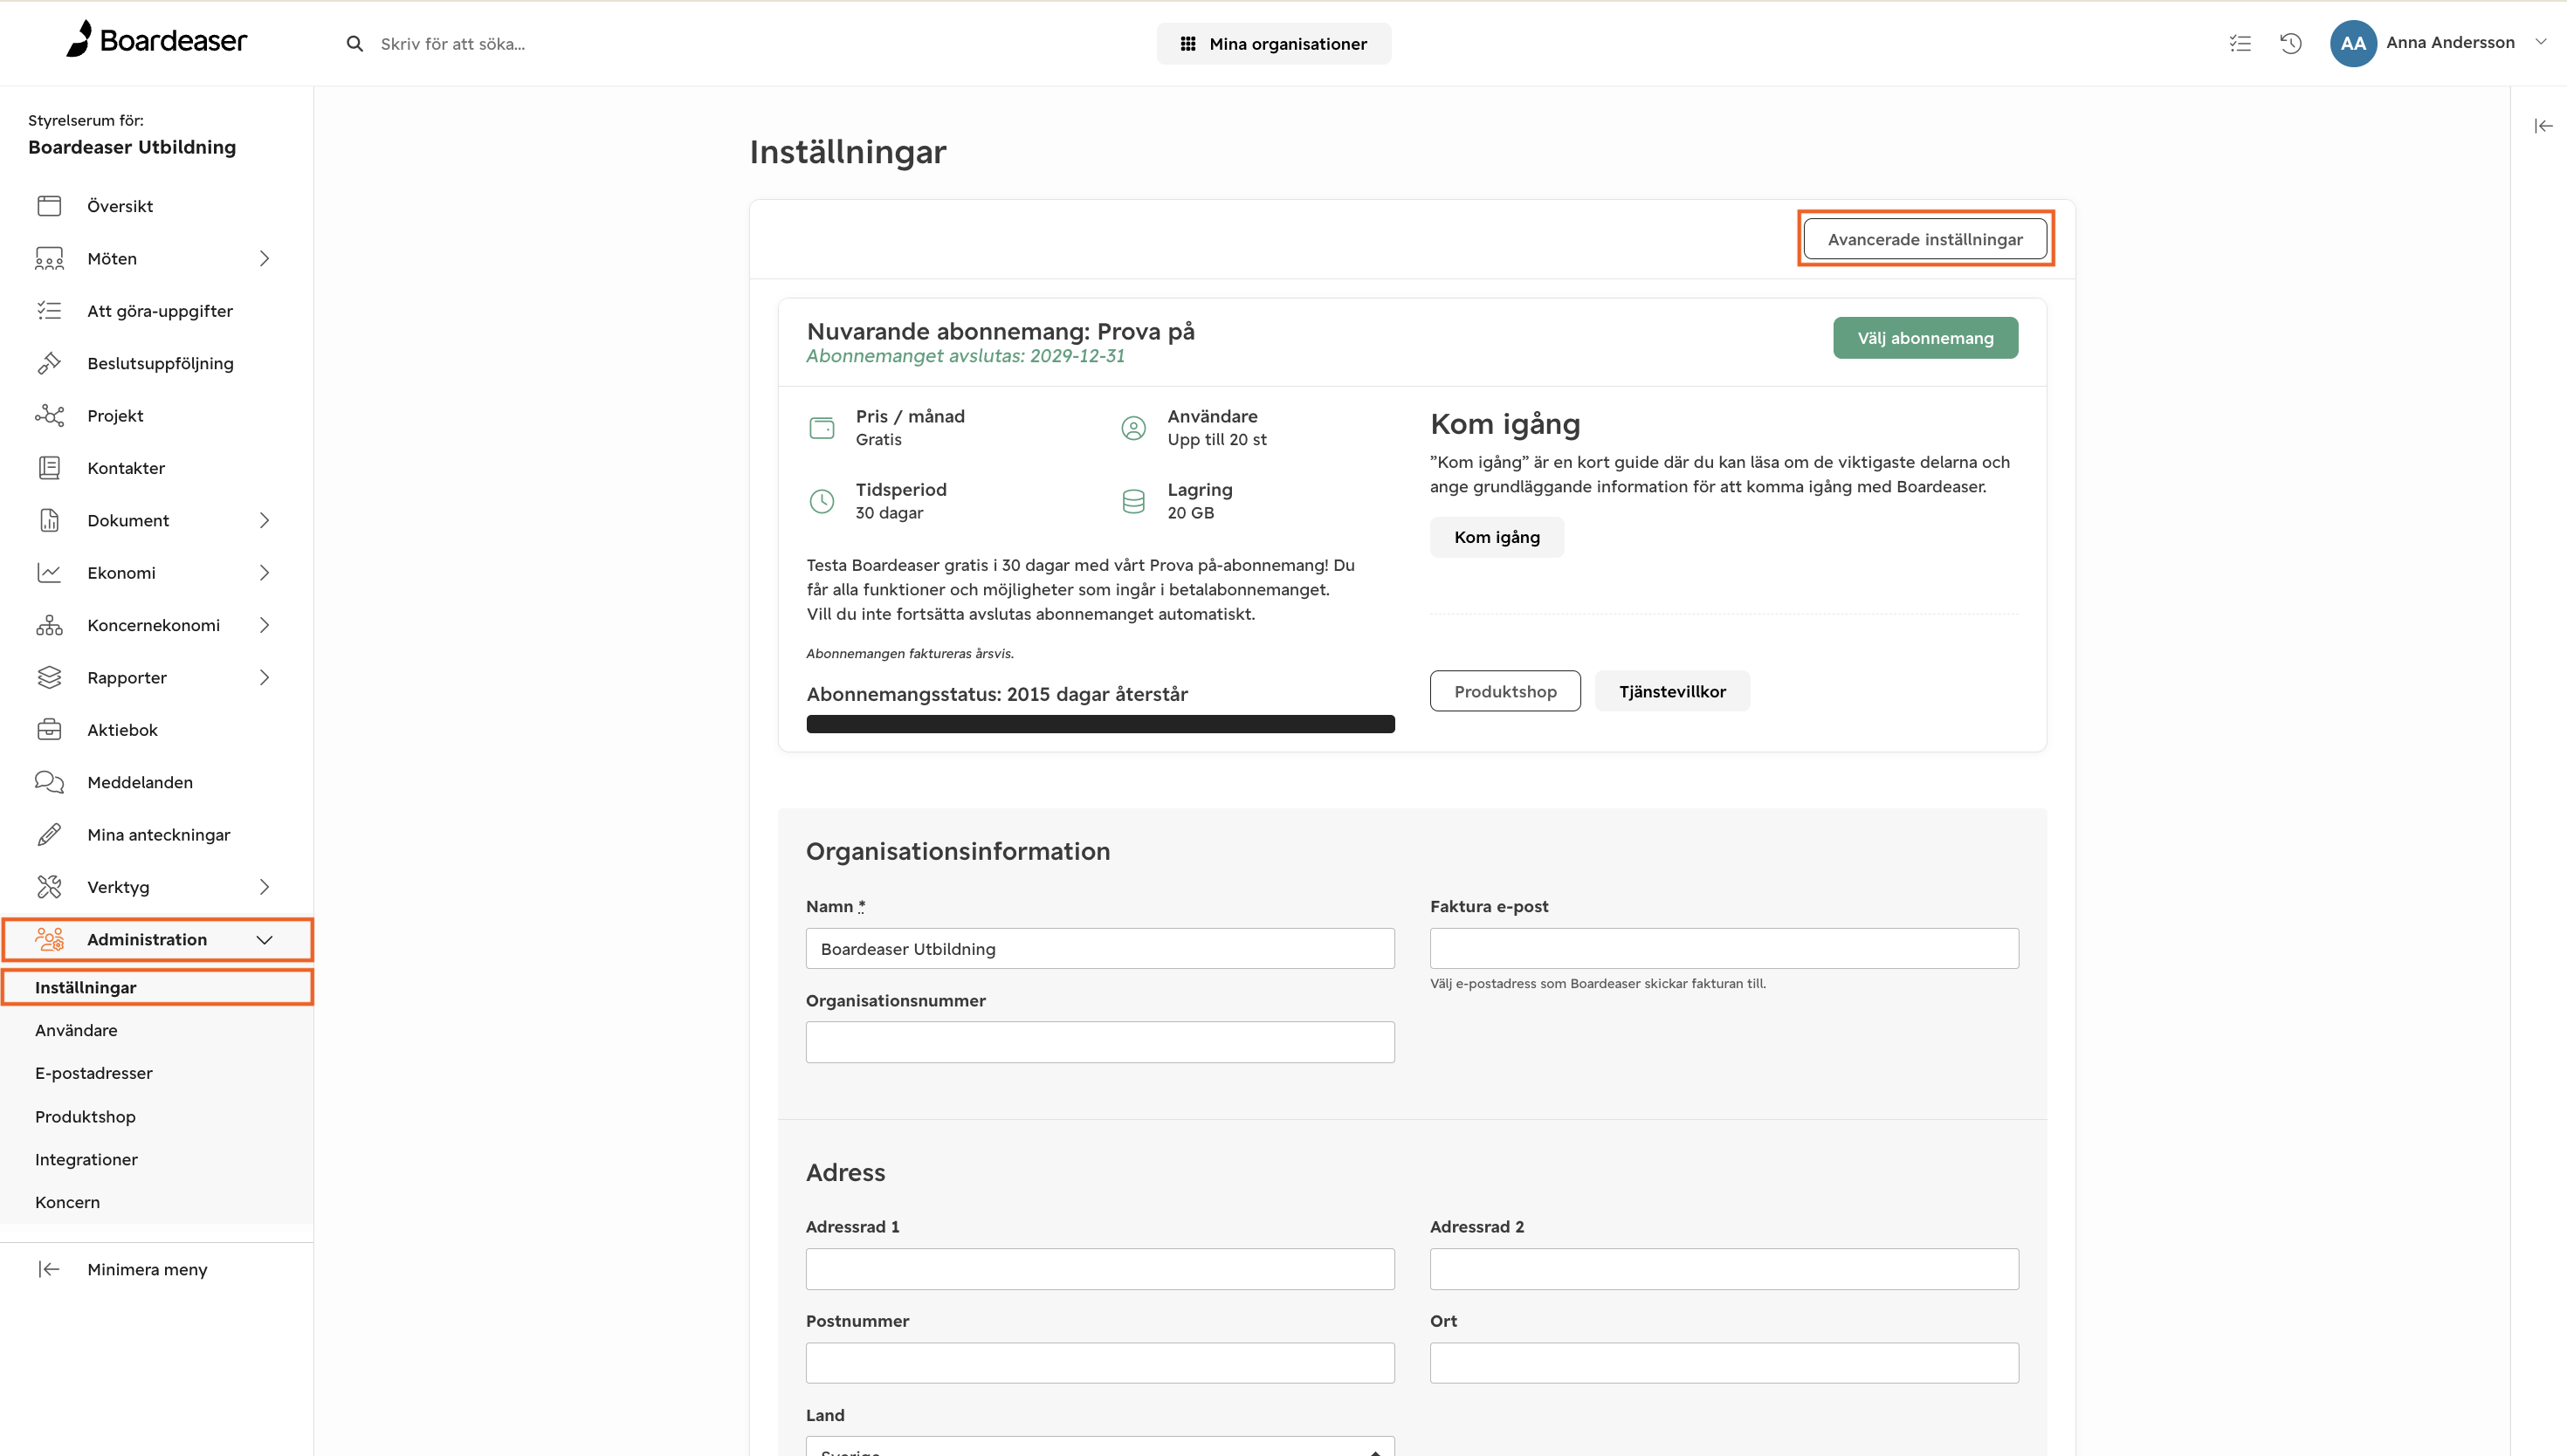Click the Kontakter address book icon
The image size is (2567, 1456).
49,468
